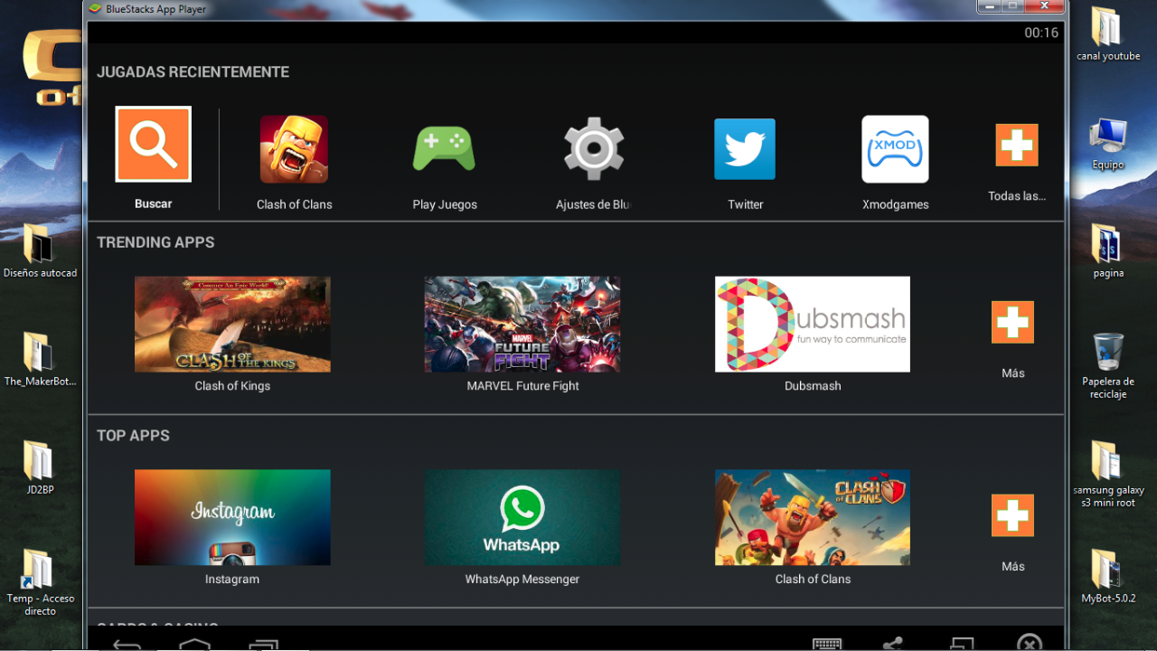This screenshot has width=1157, height=651.
Task: Select the Papelera de reciclaje icon
Action: (x=1107, y=365)
